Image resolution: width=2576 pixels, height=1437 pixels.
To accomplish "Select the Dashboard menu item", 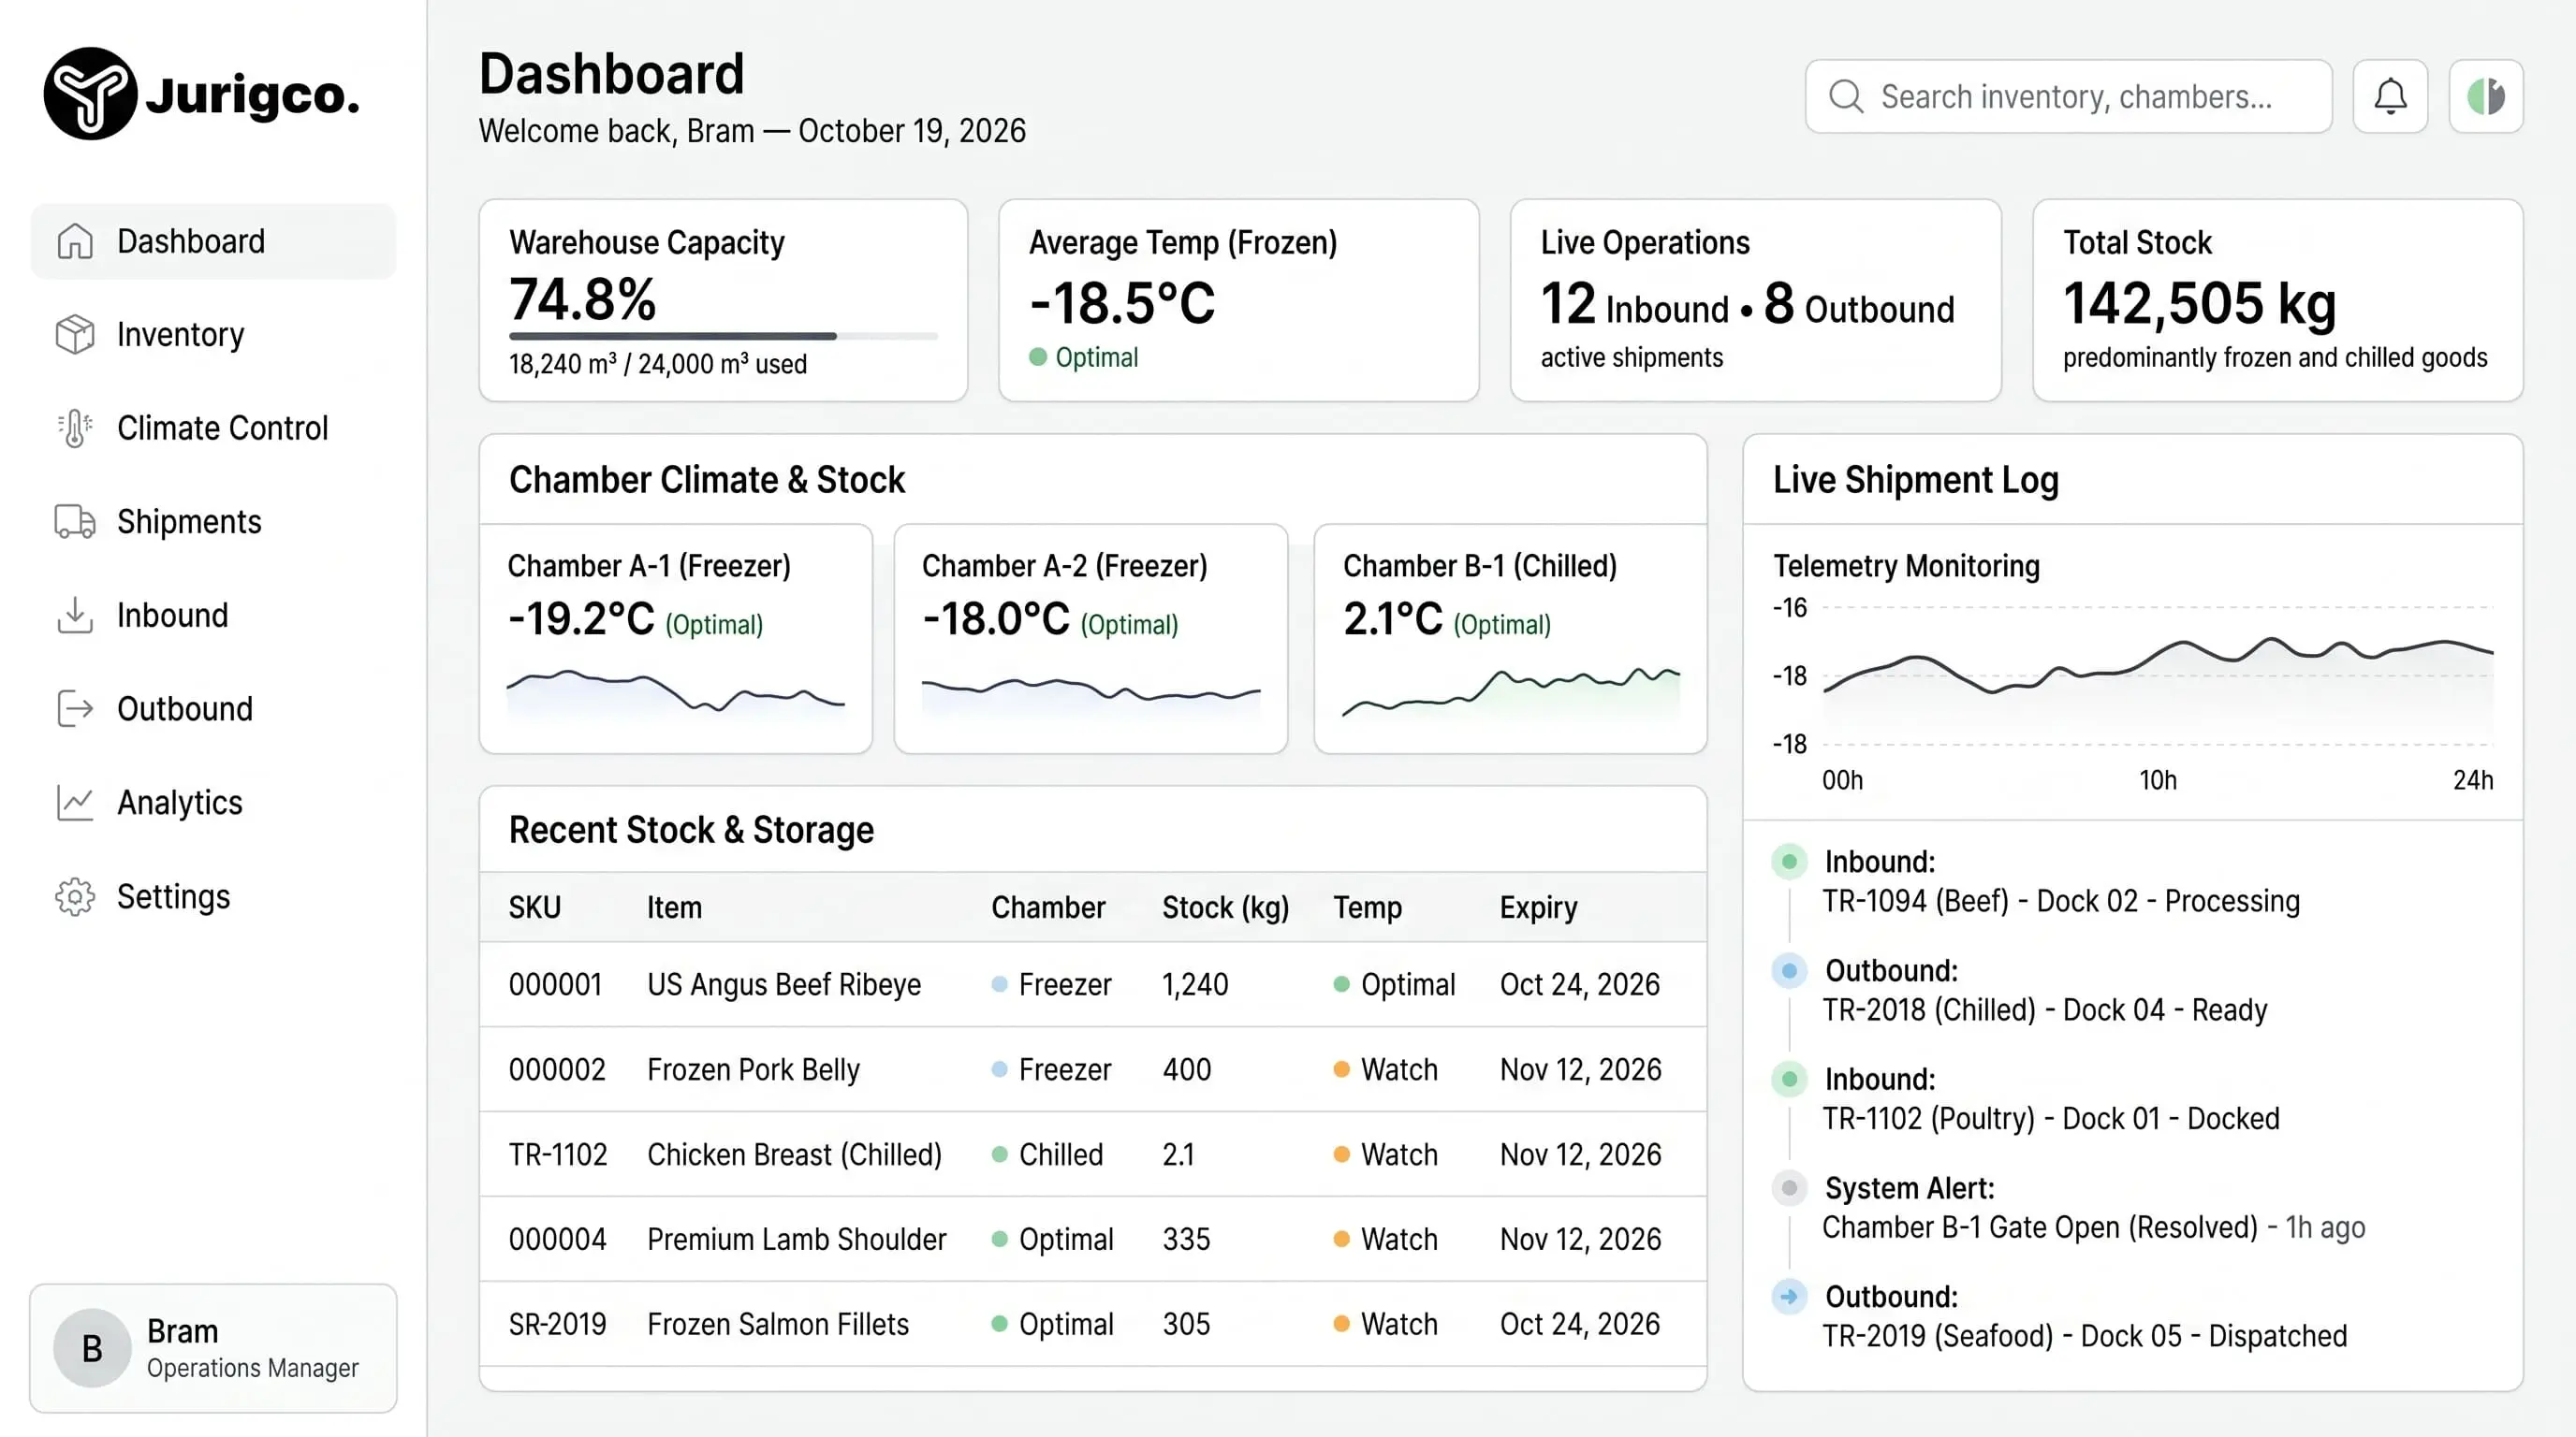I will pyautogui.click(x=213, y=240).
